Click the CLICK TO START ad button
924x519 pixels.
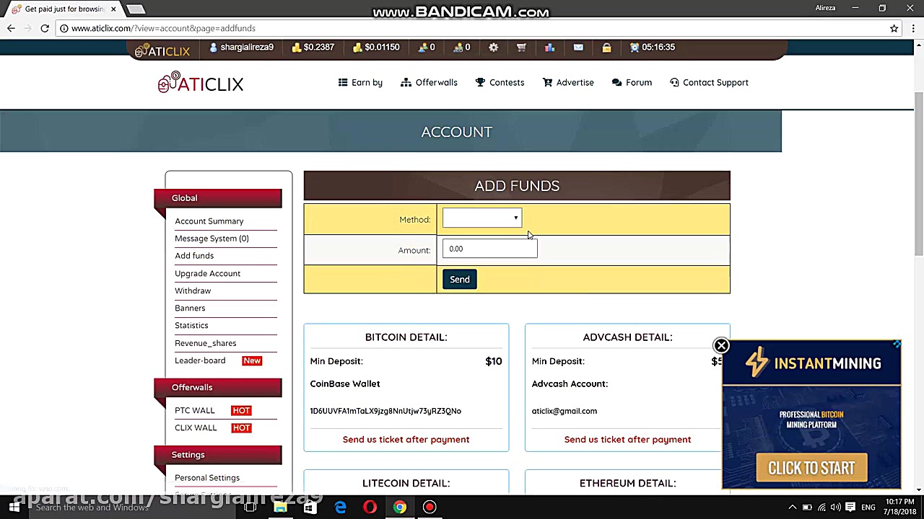[x=811, y=469]
